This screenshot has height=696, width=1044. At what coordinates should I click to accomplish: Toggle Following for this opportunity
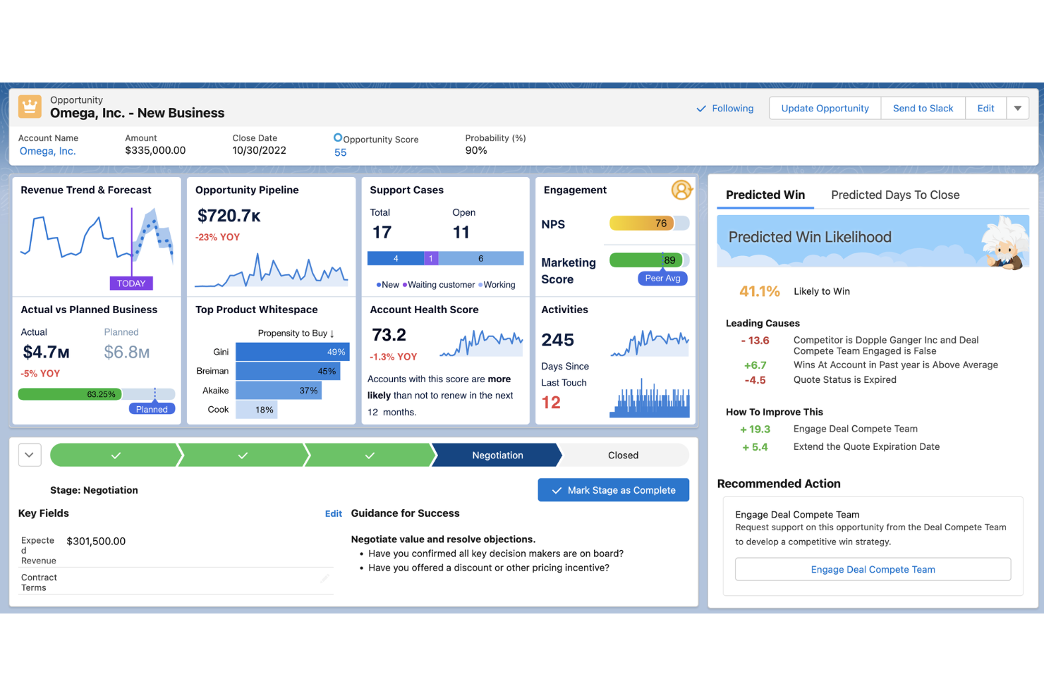[x=724, y=108]
